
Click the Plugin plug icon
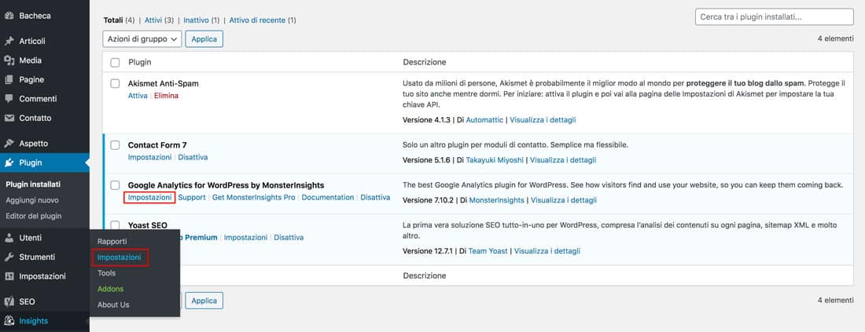[9, 163]
